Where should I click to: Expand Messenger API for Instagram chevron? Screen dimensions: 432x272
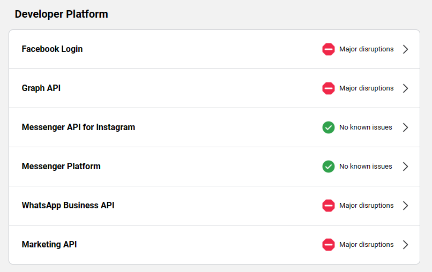[x=405, y=127]
